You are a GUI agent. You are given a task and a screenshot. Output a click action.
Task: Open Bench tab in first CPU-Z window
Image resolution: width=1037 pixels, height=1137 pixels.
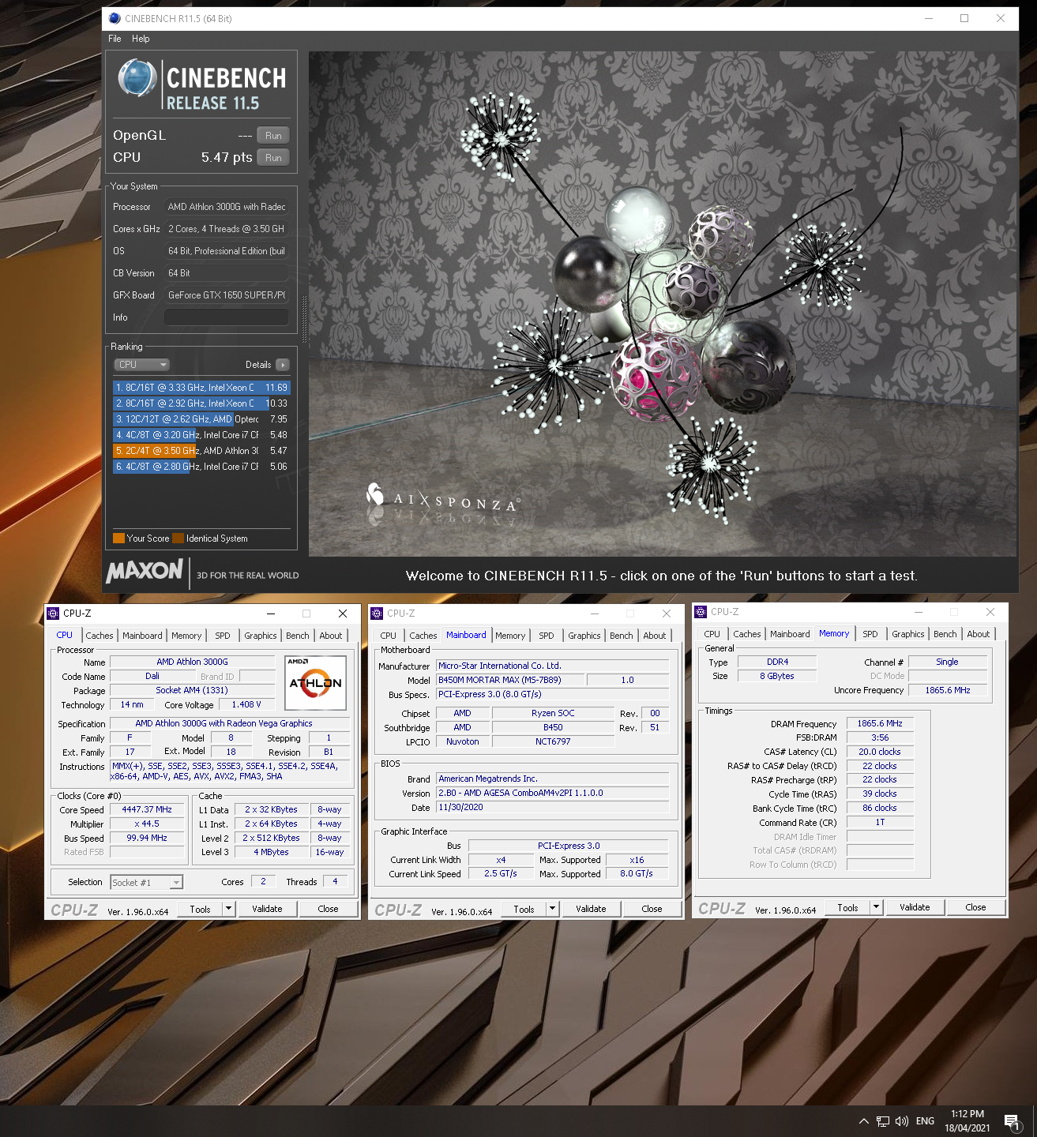298,636
